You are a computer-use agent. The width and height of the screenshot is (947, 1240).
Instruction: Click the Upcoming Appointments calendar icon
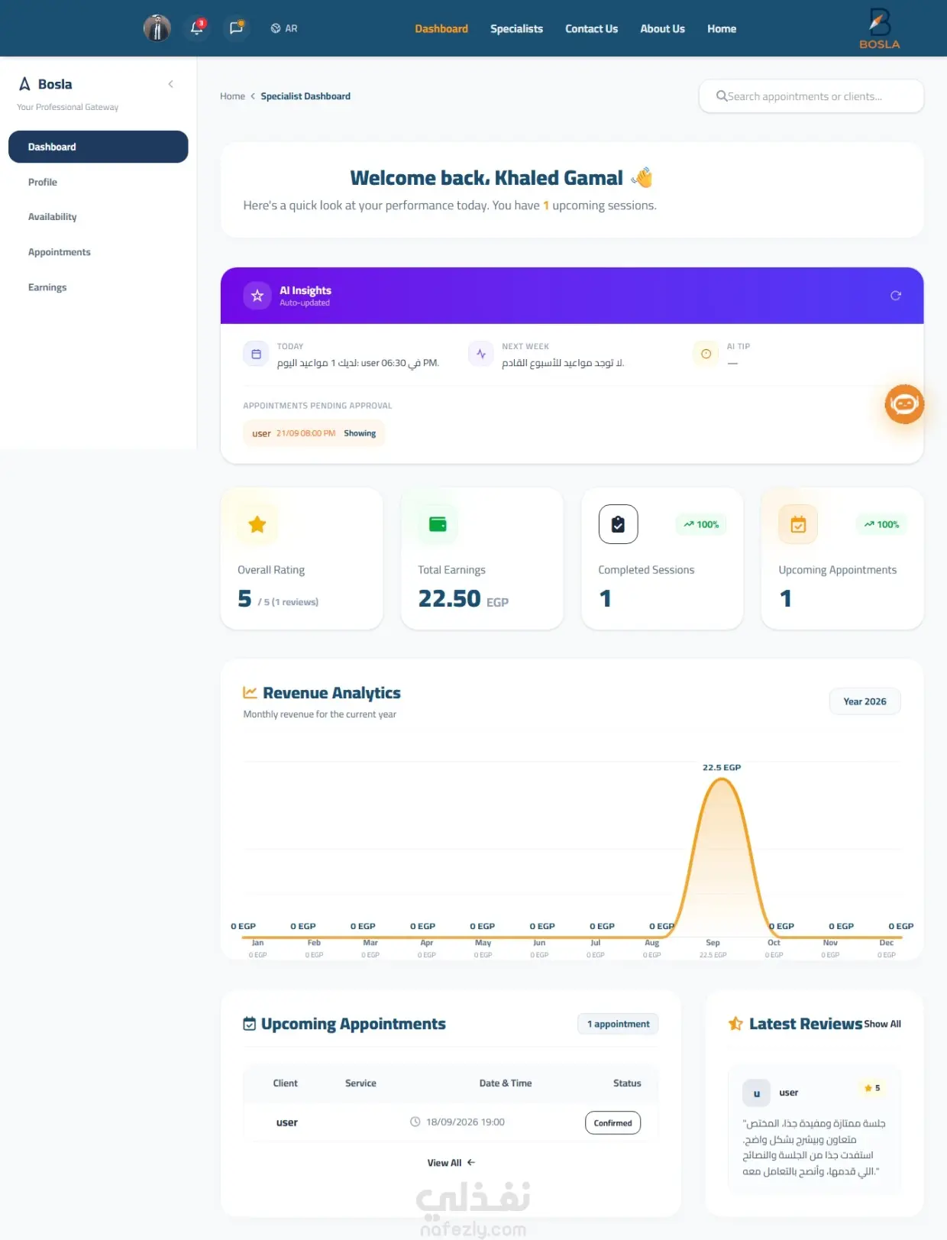point(798,524)
